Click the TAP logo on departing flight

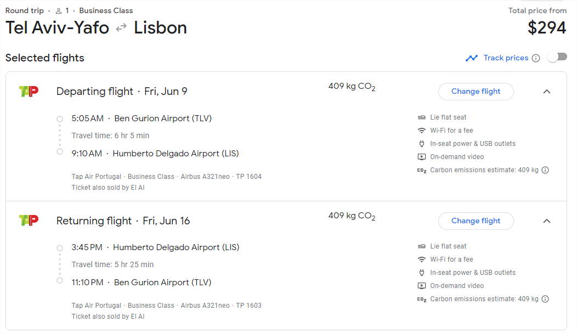pos(29,91)
